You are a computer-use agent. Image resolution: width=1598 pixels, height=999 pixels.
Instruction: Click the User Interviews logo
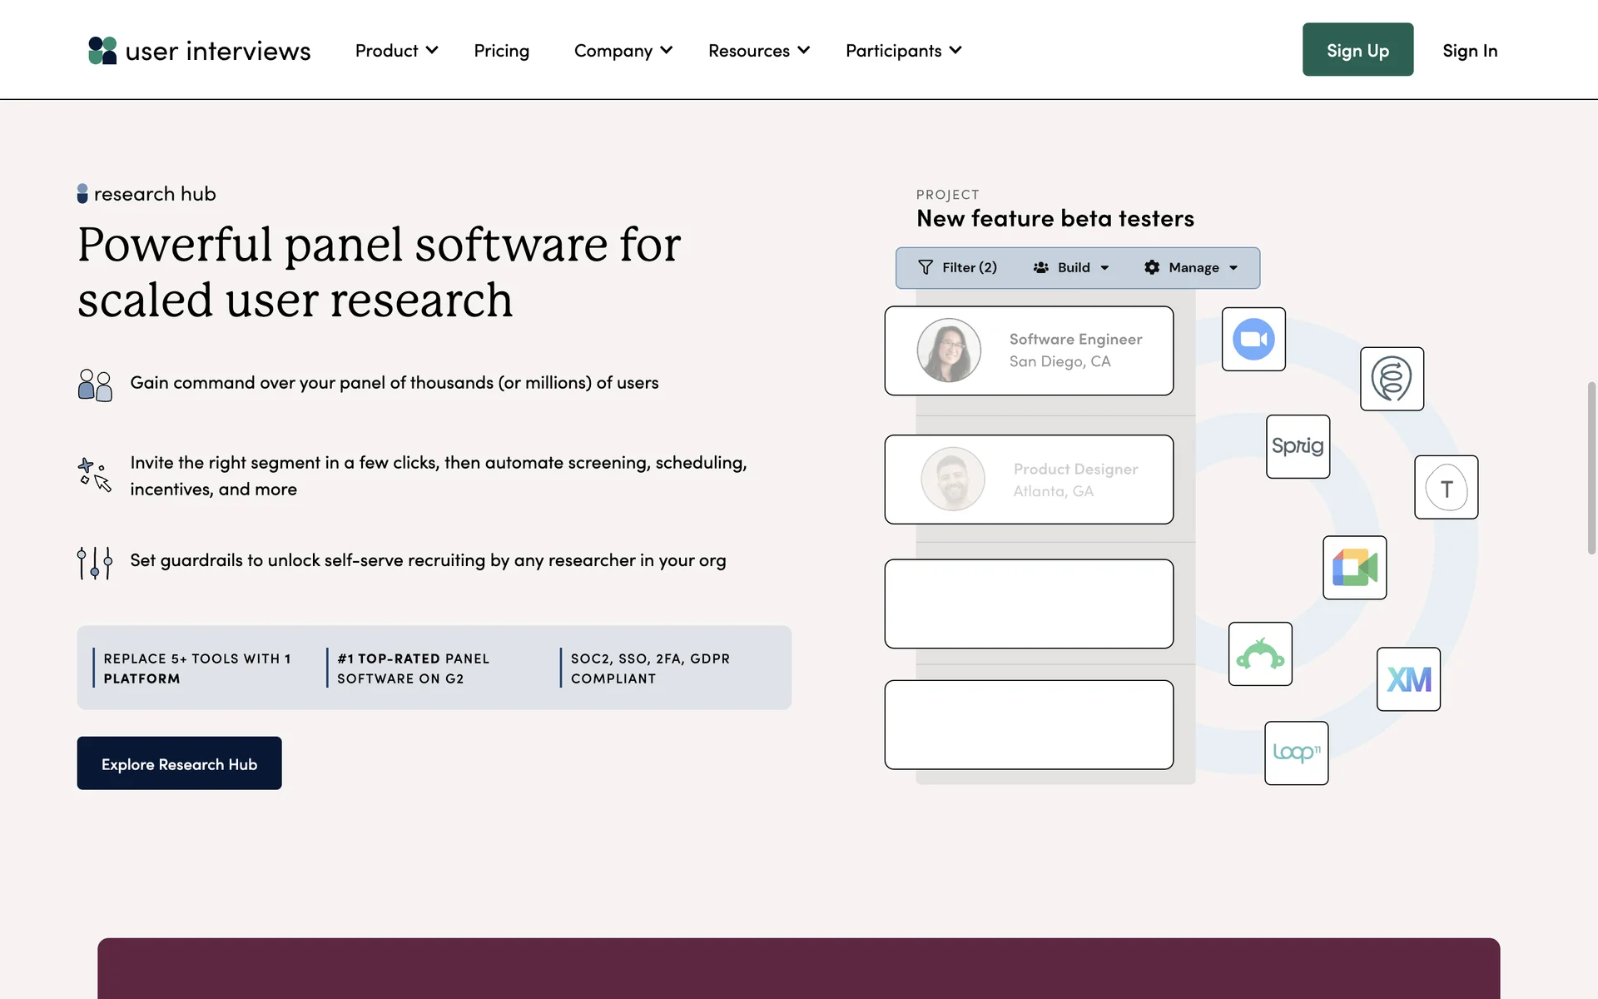click(200, 51)
